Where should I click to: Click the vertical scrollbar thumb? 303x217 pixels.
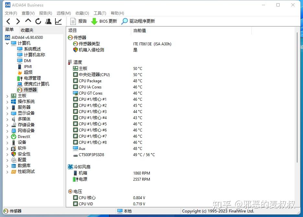(297, 97)
